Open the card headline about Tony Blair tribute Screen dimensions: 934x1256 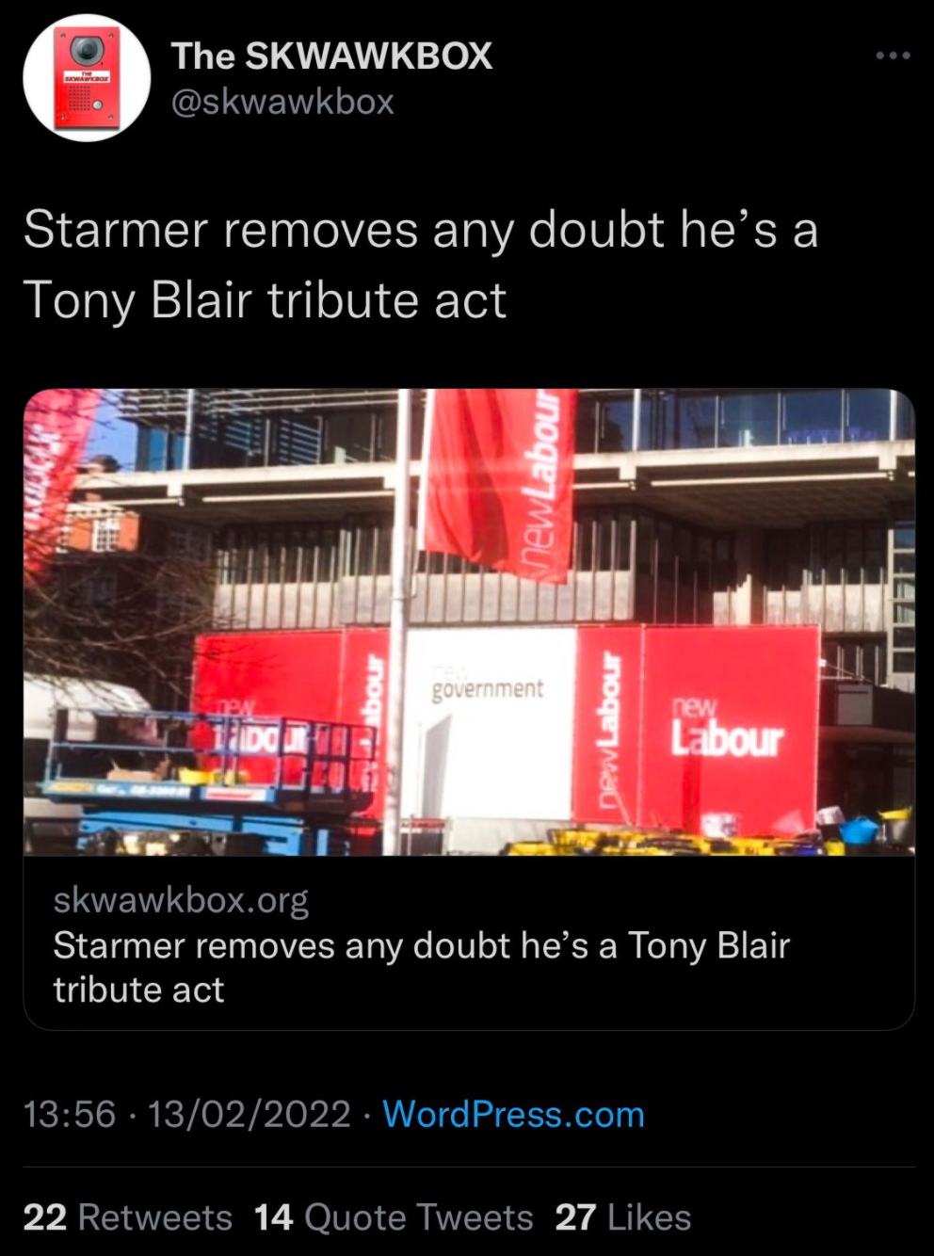pyautogui.click(x=421, y=967)
